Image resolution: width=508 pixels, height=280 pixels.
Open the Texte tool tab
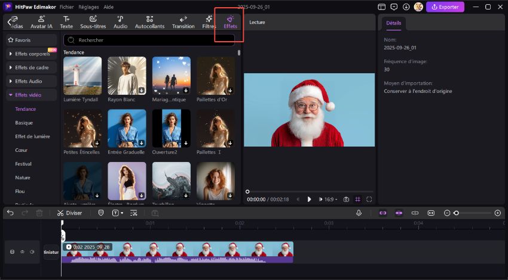point(66,22)
